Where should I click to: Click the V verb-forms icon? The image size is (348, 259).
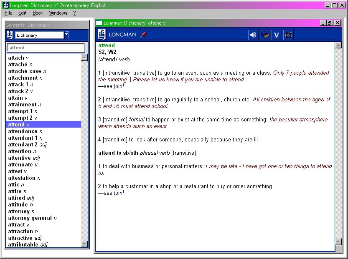click(277, 35)
